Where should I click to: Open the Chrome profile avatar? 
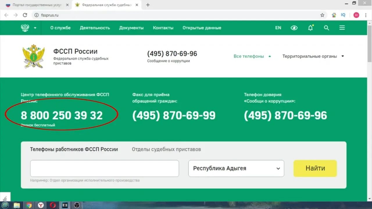pyautogui.click(x=356, y=15)
